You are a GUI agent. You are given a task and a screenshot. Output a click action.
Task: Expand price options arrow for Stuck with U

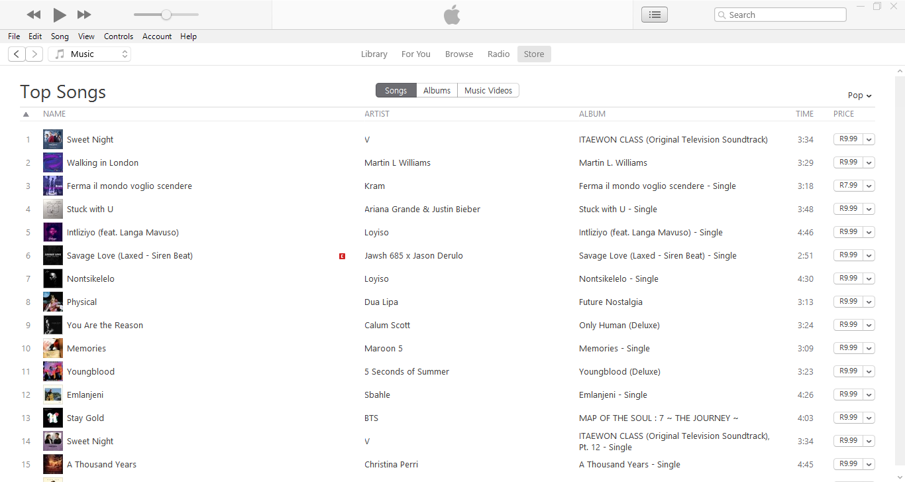pyautogui.click(x=869, y=210)
